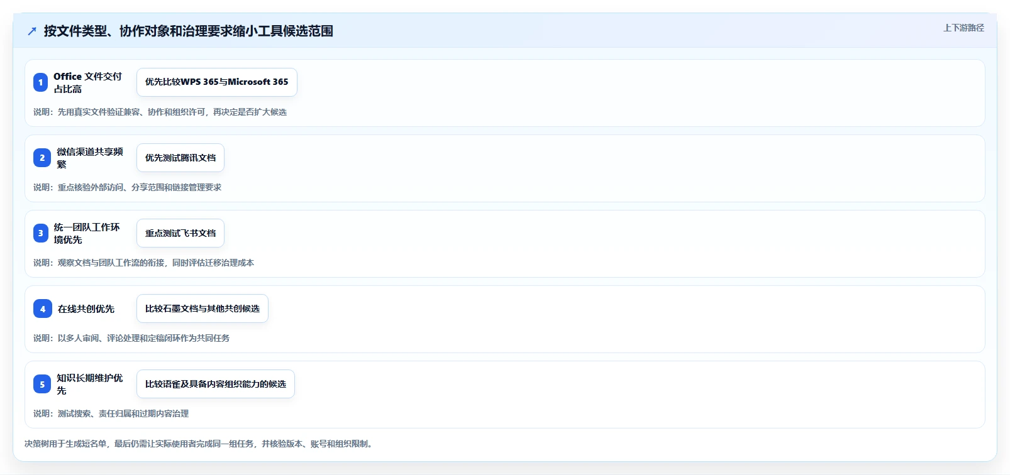This screenshot has width=1010, height=475.
Task: Click the note 测试搜索、责任归属和过期内容治理
Action: (x=123, y=413)
